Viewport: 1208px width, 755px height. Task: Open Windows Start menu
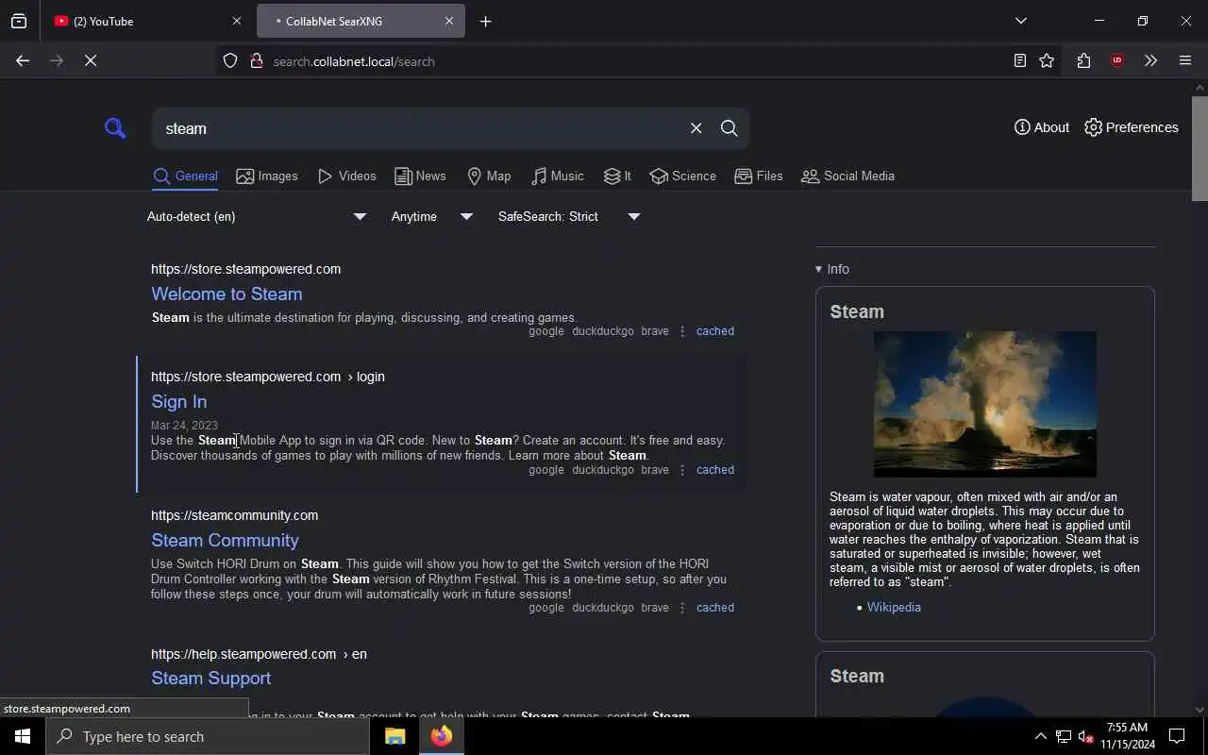pos(23,736)
